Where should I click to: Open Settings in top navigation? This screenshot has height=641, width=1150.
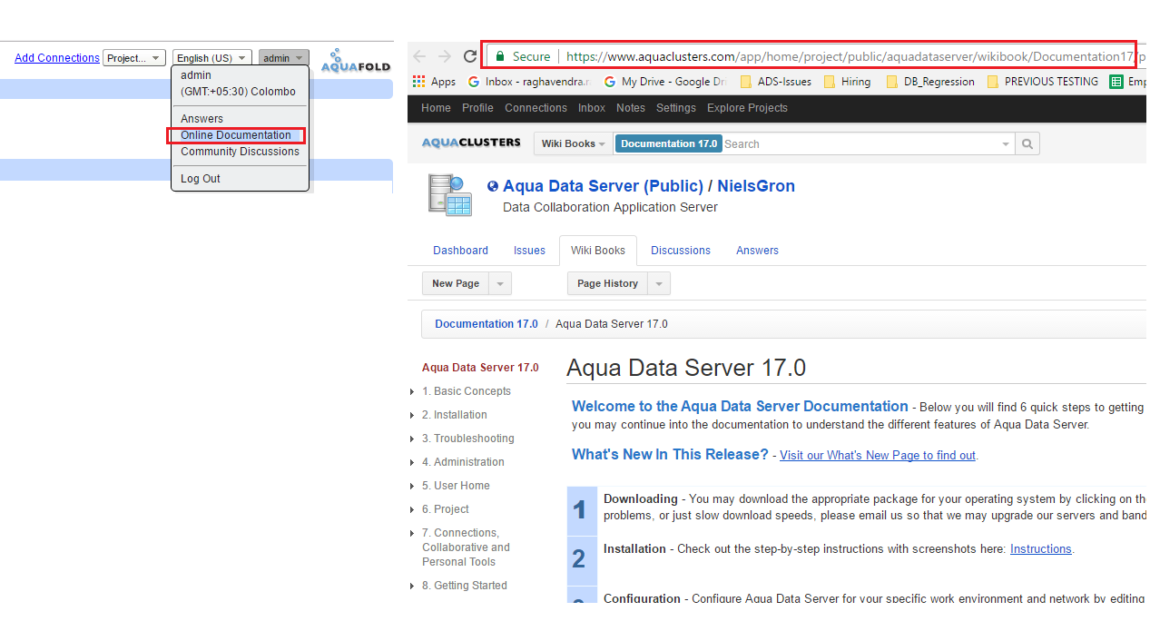(676, 108)
